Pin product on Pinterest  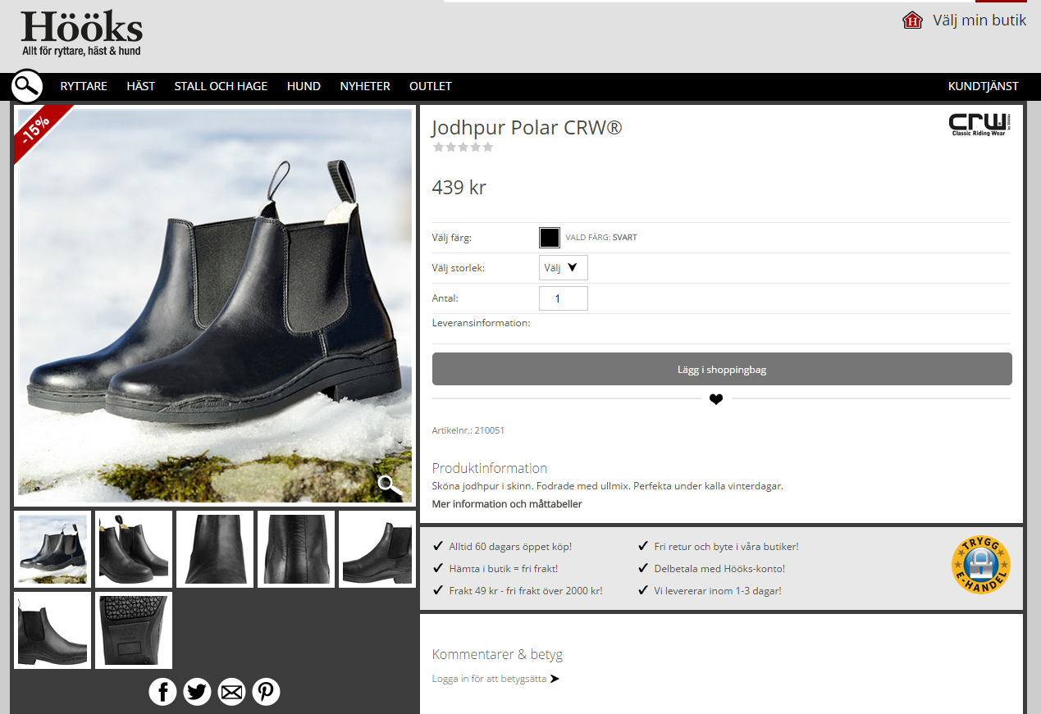(266, 692)
